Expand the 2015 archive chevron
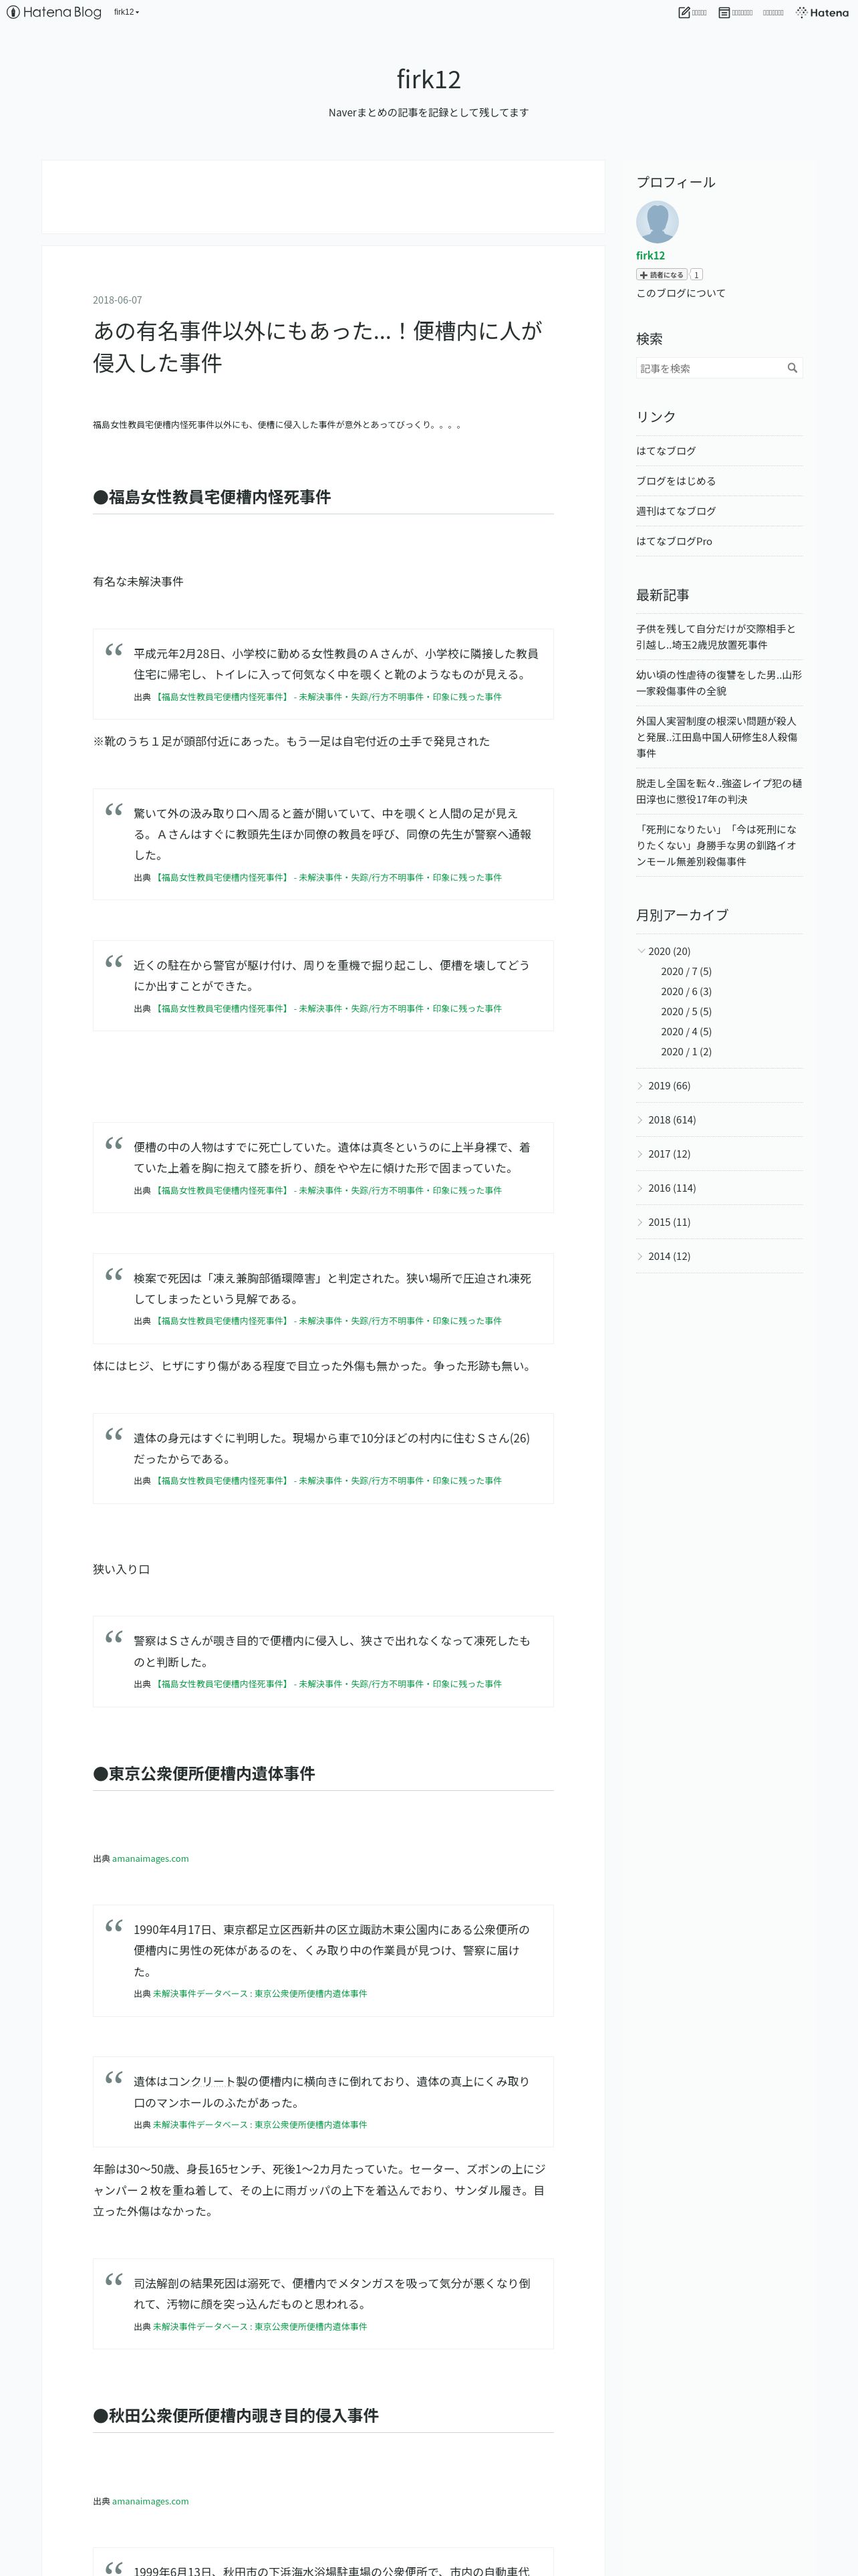Screen dimensions: 858x2576 pos(640,1221)
